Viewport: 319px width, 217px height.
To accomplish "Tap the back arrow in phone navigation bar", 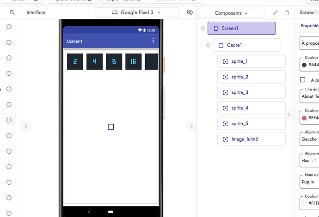I will point(89,212).
